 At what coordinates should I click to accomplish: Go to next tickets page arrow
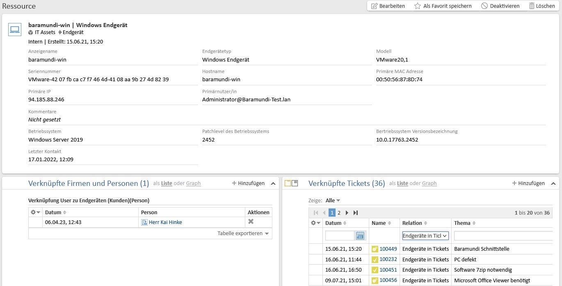click(347, 213)
